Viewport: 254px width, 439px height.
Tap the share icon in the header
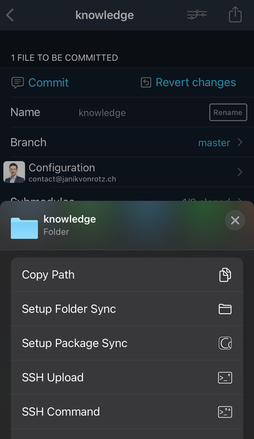(x=236, y=14)
